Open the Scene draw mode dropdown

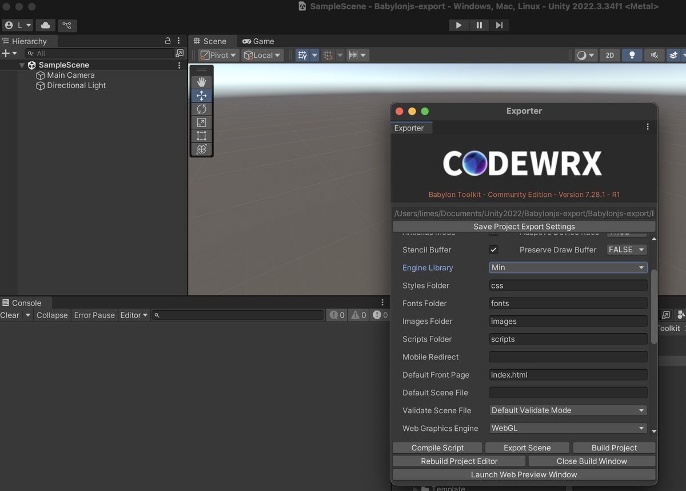click(x=585, y=56)
